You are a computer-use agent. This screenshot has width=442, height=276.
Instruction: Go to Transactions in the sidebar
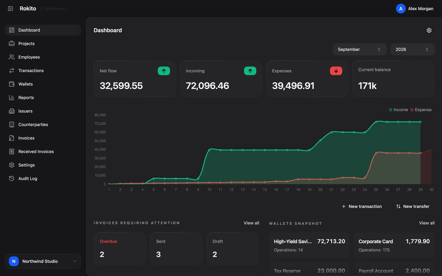43,71
